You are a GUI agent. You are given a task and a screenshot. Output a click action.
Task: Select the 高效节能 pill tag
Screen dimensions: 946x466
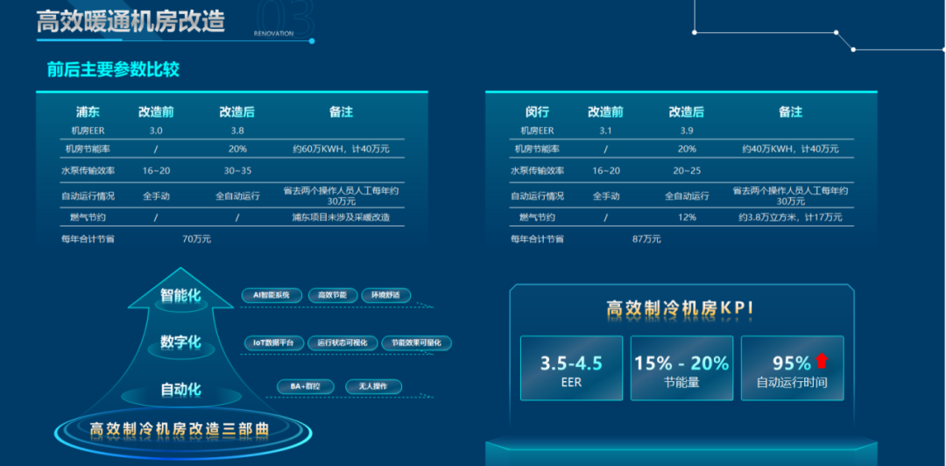[x=333, y=295]
